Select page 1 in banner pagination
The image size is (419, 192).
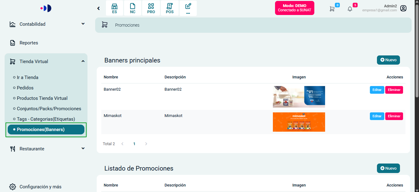click(134, 144)
